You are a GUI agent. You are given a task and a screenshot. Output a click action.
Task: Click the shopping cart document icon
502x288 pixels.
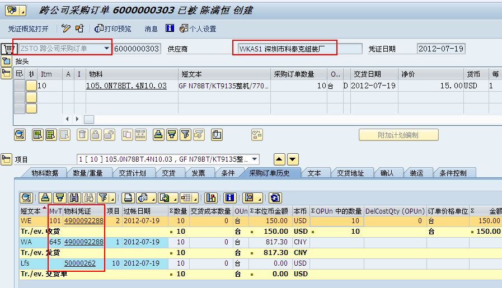pyautogui.click(x=8, y=49)
